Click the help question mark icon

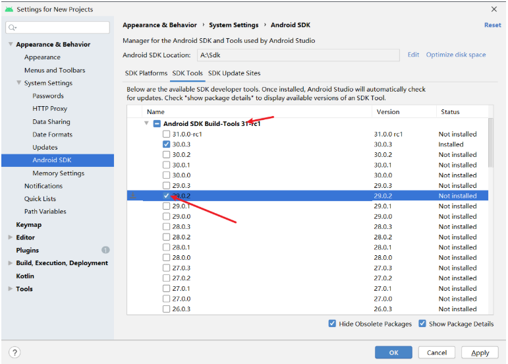click(14, 352)
